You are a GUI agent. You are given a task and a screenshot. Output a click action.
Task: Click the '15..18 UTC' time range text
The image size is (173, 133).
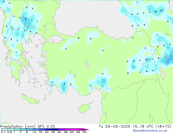pyautogui.click(x=143, y=126)
